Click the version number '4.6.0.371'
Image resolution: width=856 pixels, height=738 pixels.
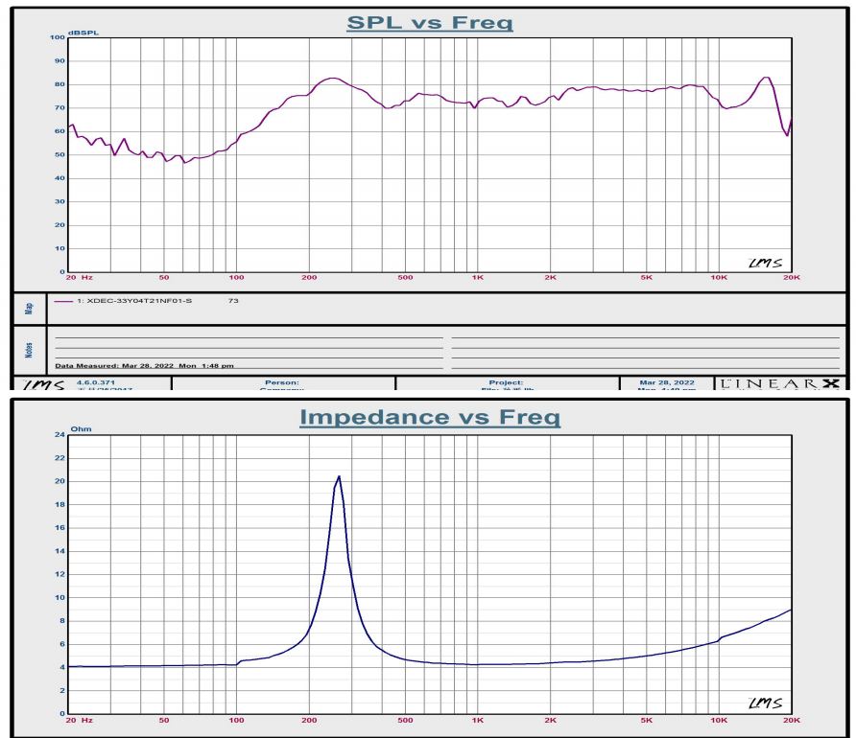(x=96, y=382)
